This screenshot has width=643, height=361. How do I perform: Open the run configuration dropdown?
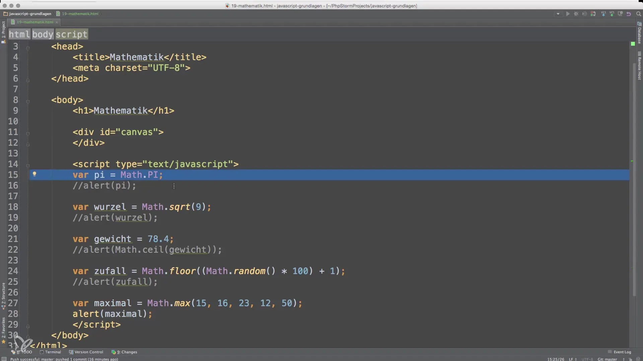pos(558,14)
